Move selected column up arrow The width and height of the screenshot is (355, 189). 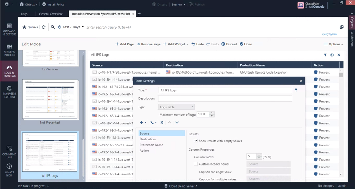tap(170, 123)
